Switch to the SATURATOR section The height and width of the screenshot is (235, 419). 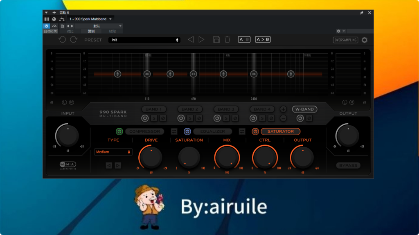[x=281, y=131]
